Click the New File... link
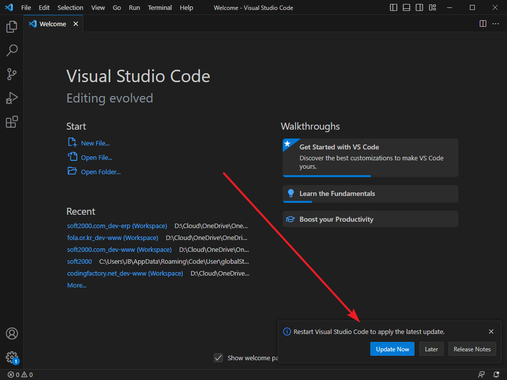Image resolution: width=507 pixels, height=380 pixels. (x=95, y=143)
